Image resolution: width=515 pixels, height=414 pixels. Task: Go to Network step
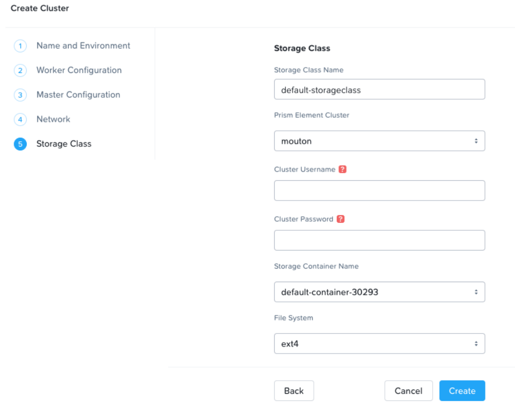53,119
